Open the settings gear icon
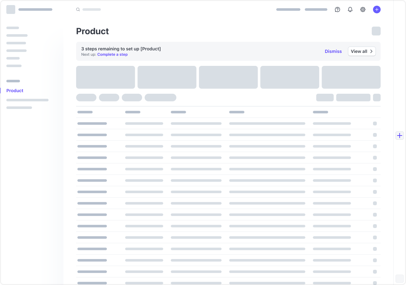This screenshot has width=406, height=285. [363, 9]
